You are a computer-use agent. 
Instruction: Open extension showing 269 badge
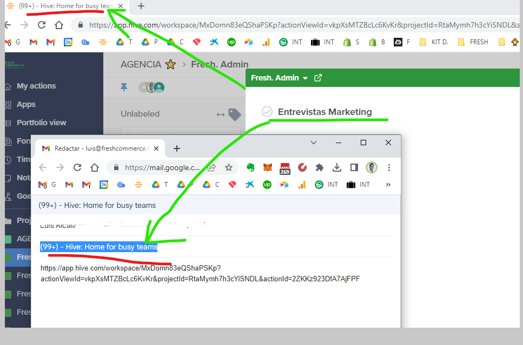[285, 169]
